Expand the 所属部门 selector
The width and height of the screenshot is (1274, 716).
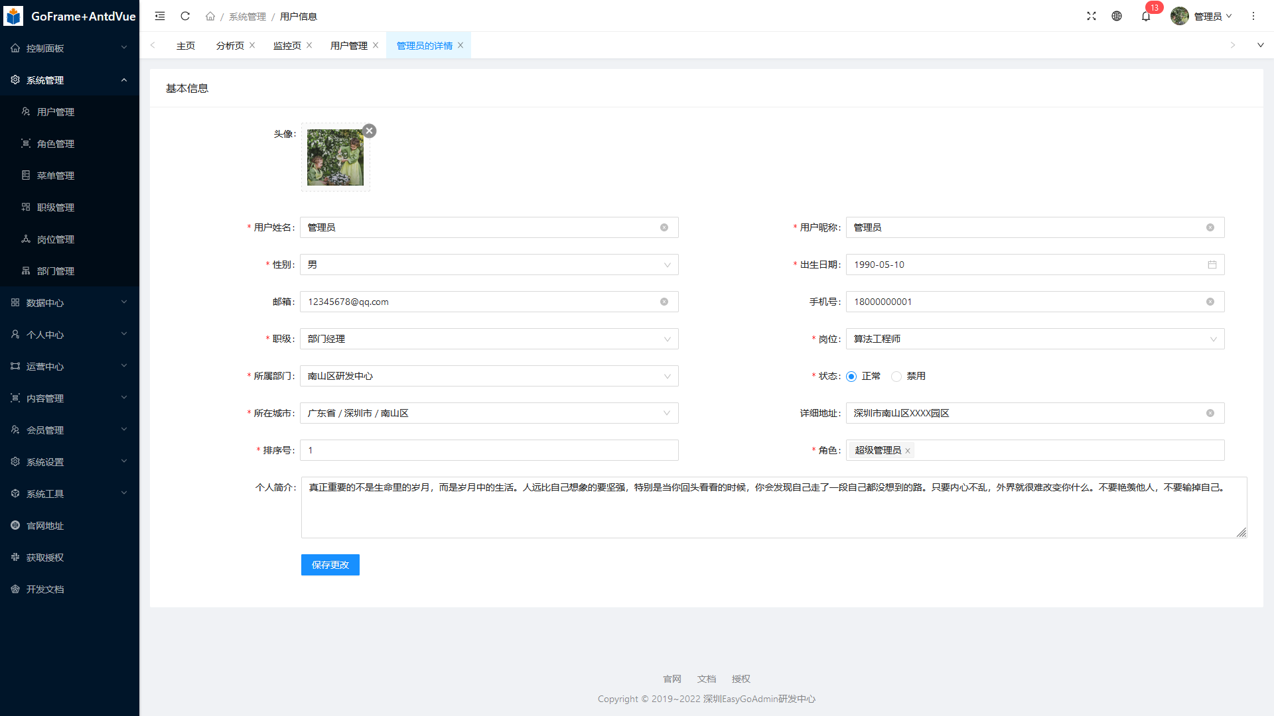pyautogui.click(x=489, y=376)
